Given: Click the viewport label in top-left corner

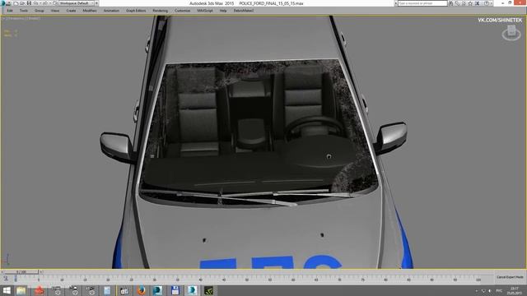Looking at the screenshot, I should [21, 18].
